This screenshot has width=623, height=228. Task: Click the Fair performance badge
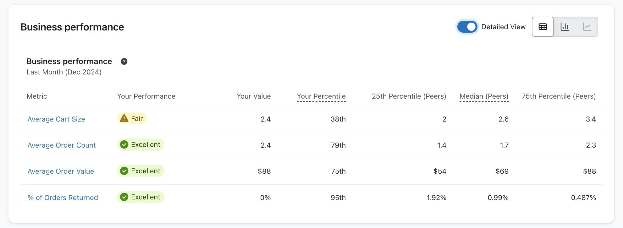pos(131,118)
